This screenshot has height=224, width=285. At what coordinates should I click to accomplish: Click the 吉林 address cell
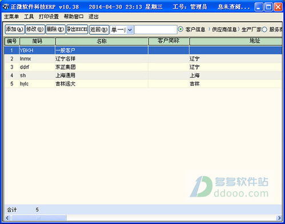point(236,84)
